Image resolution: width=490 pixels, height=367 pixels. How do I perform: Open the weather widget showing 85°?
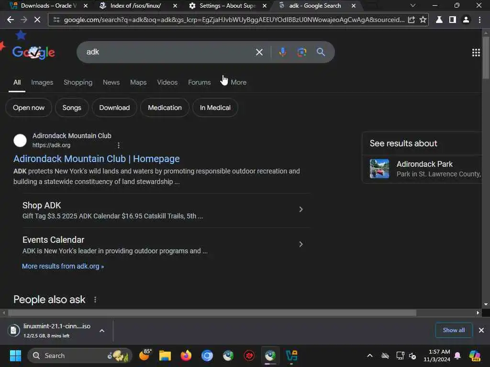(x=145, y=355)
